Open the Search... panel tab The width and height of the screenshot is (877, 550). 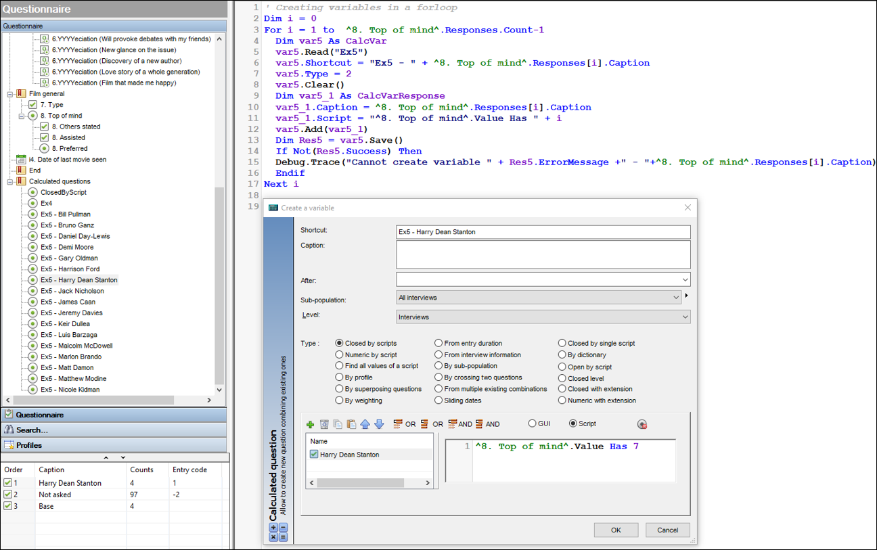pyautogui.click(x=114, y=430)
